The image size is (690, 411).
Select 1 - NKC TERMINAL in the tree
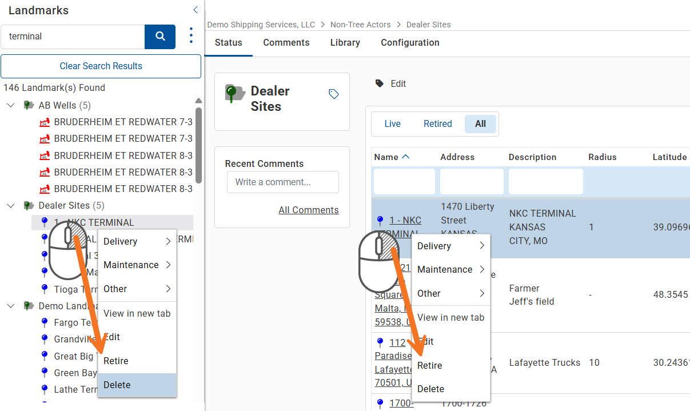(x=112, y=222)
